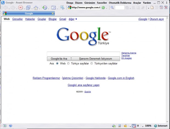The width and height of the screenshot is (170, 129).
Task: Click the Google search text field
Action: click(x=83, y=54)
